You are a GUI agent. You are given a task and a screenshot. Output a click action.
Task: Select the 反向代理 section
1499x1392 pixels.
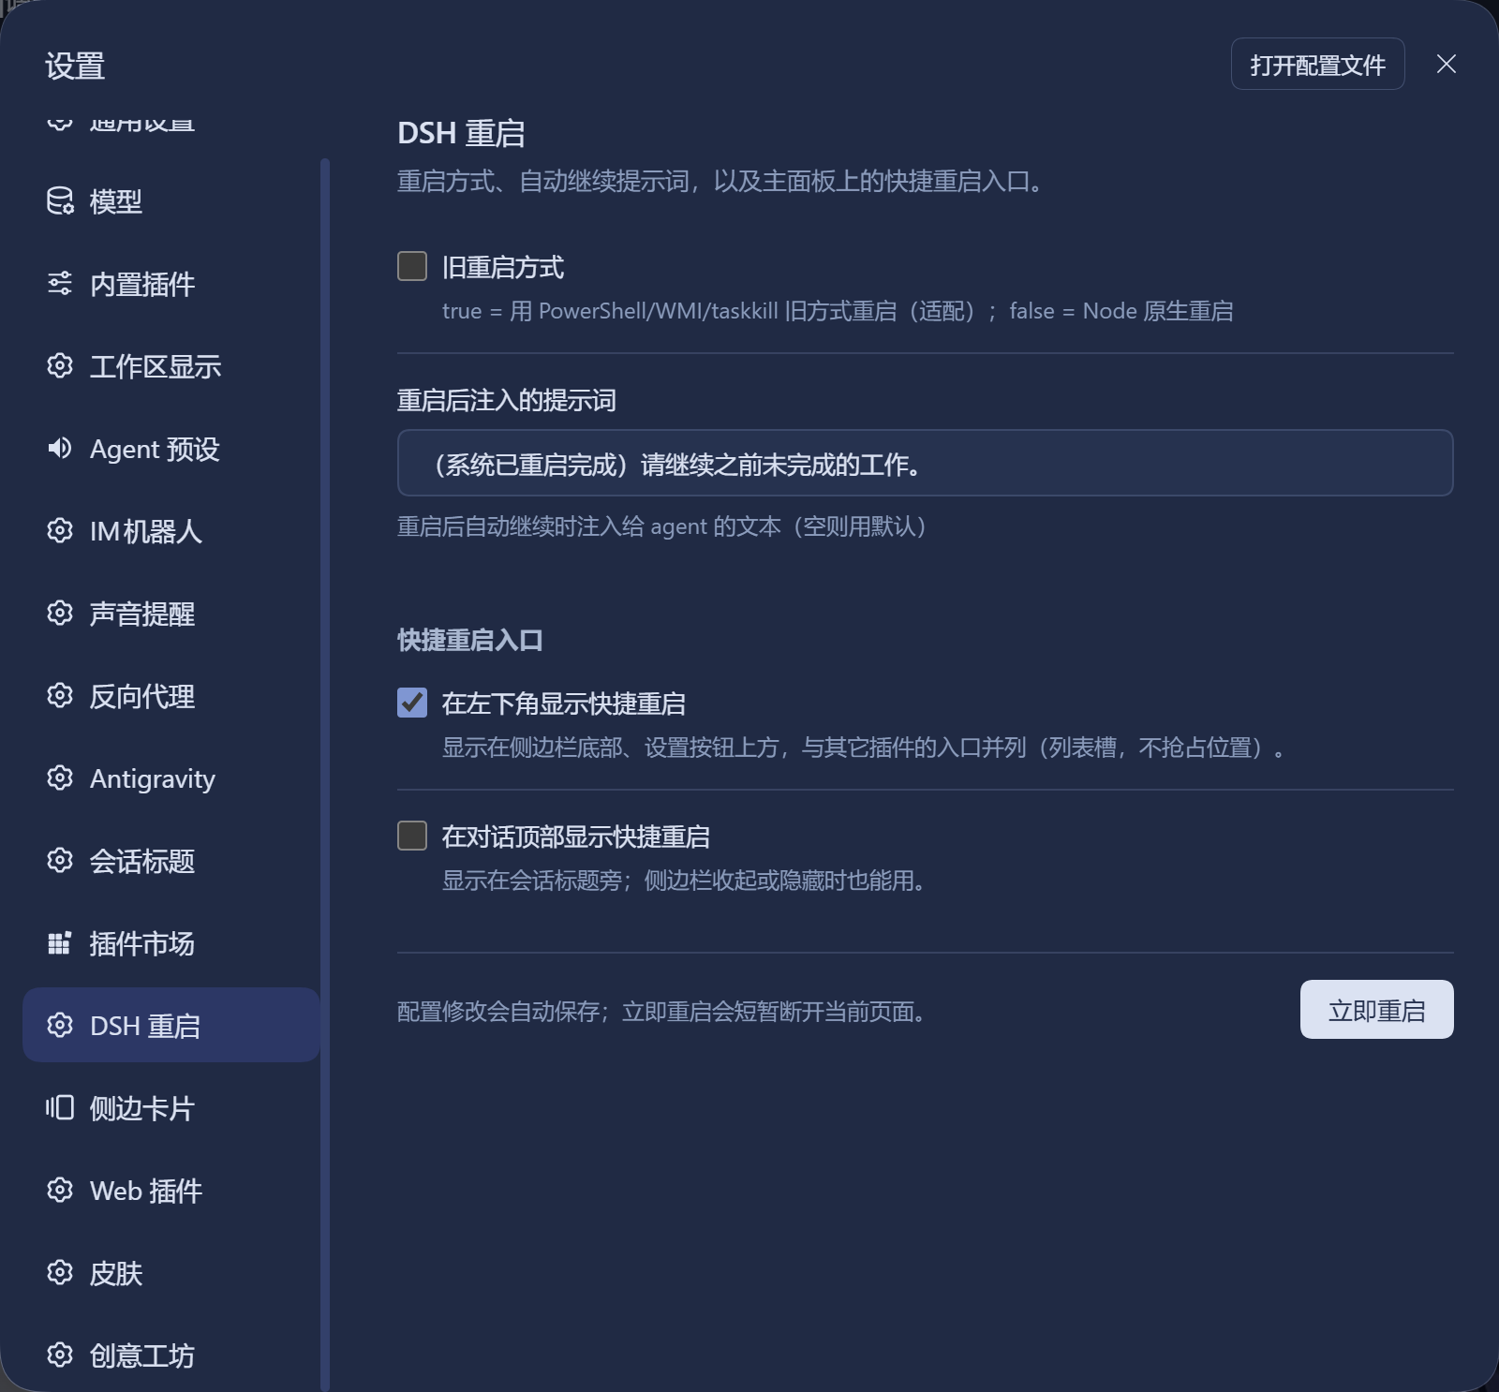[x=171, y=695]
